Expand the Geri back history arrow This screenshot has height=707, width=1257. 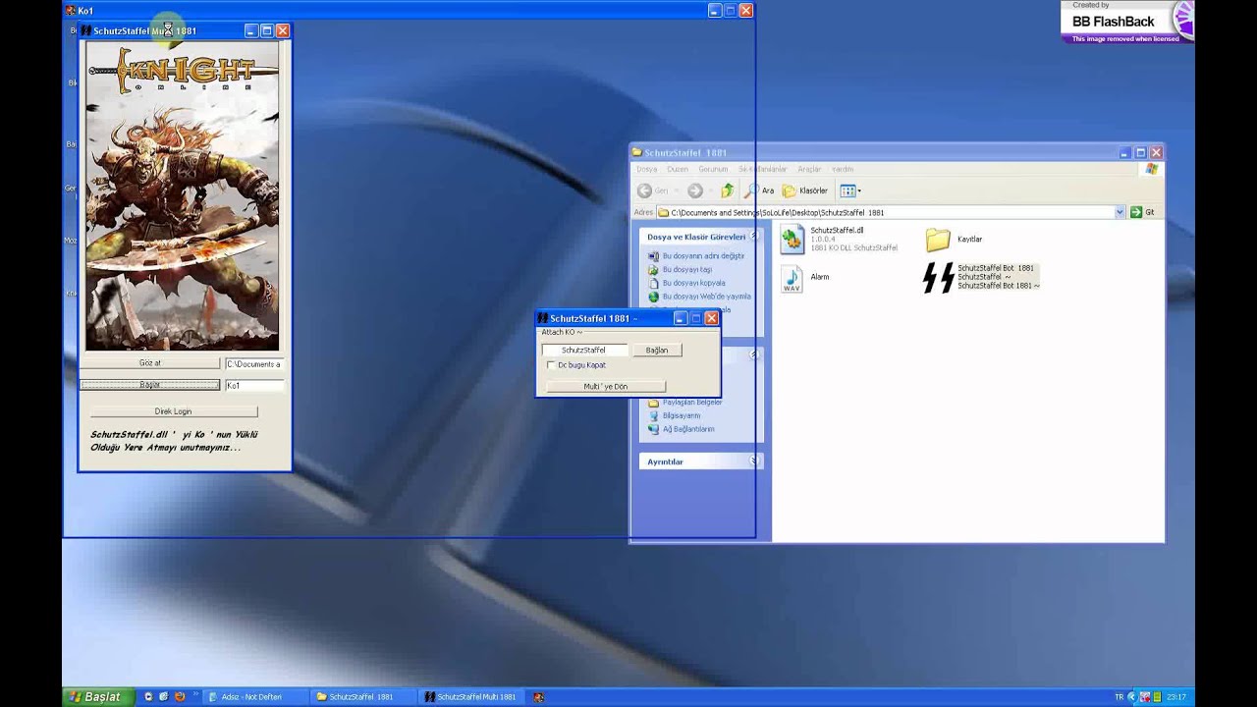pyautogui.click(x=677, y=190)
